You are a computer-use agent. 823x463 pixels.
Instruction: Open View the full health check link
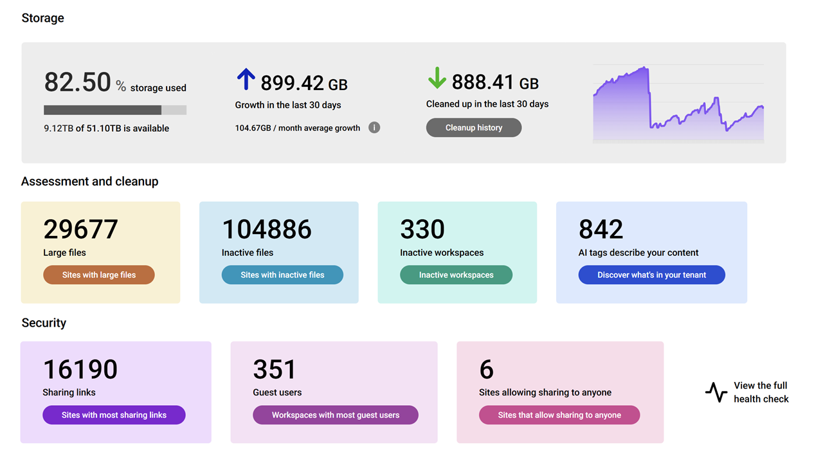click(761, 392)
